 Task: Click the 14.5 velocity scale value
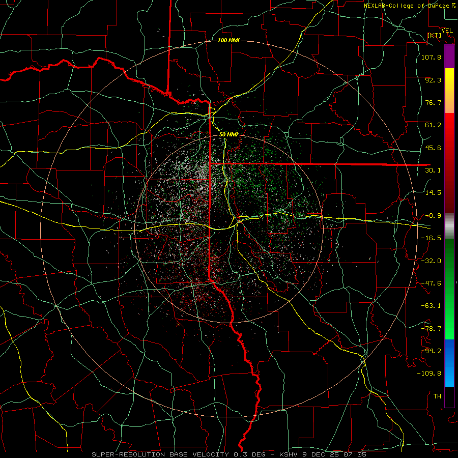(433, 193)
